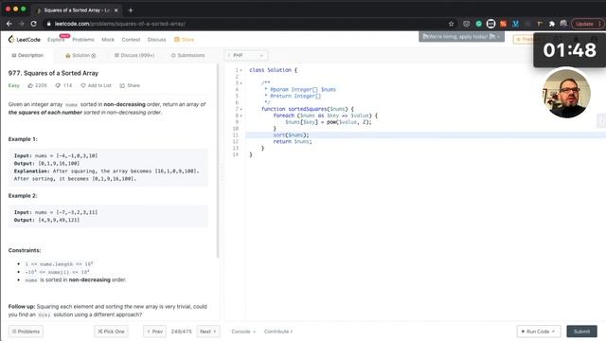Collapse foreach fold at line 8
Image resolution: width=606 pixels, height=341 pixels.
pyautogui.click(x=241, y=116)
